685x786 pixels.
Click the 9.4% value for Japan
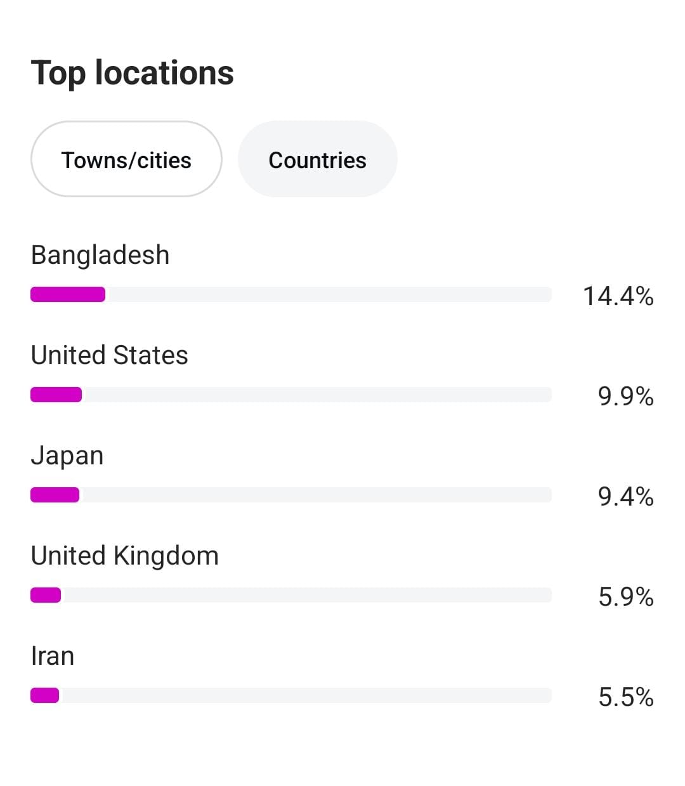(x=625, y=497)
